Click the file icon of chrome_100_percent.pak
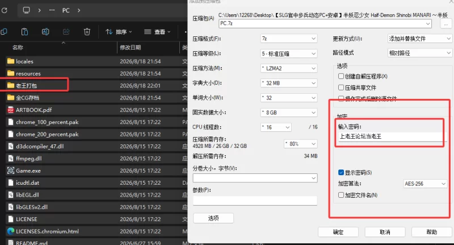The width and height of the screenshot is (454, 245). [11, 122]
